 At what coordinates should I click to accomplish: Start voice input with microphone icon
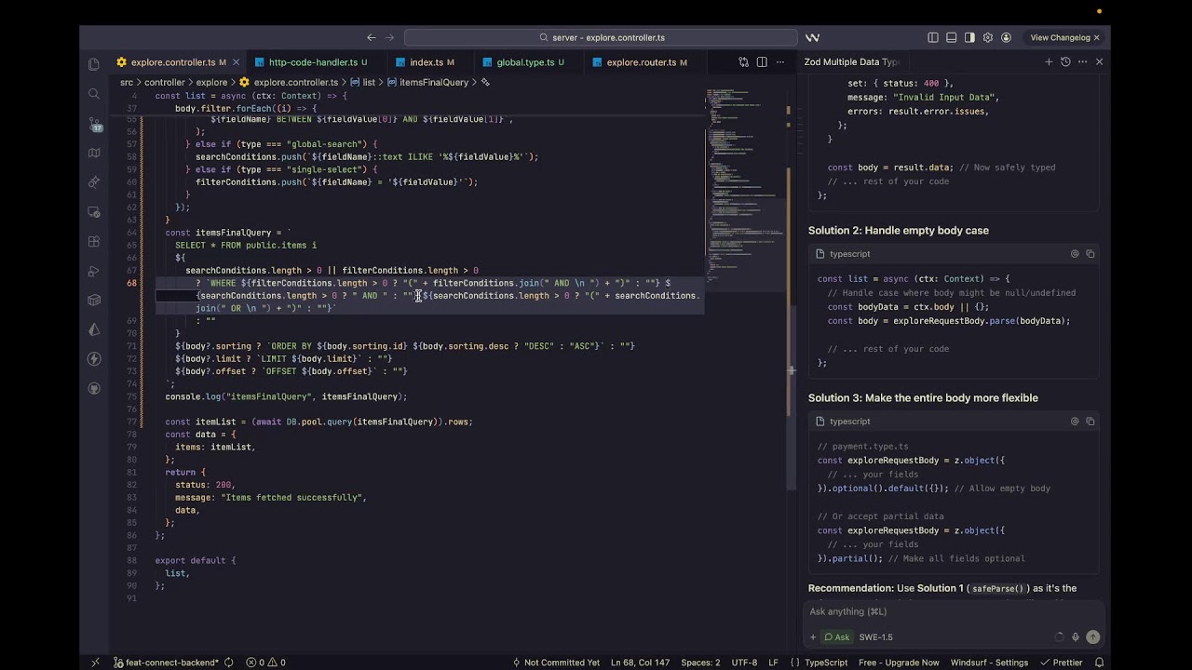1076,637
